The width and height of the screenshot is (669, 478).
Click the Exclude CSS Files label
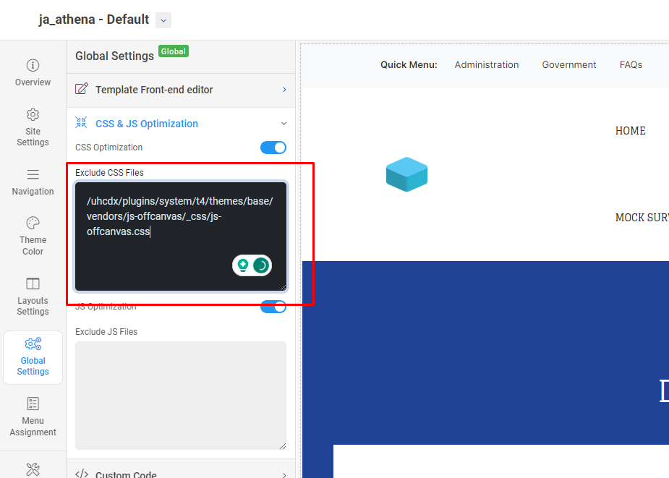(109, 172)
